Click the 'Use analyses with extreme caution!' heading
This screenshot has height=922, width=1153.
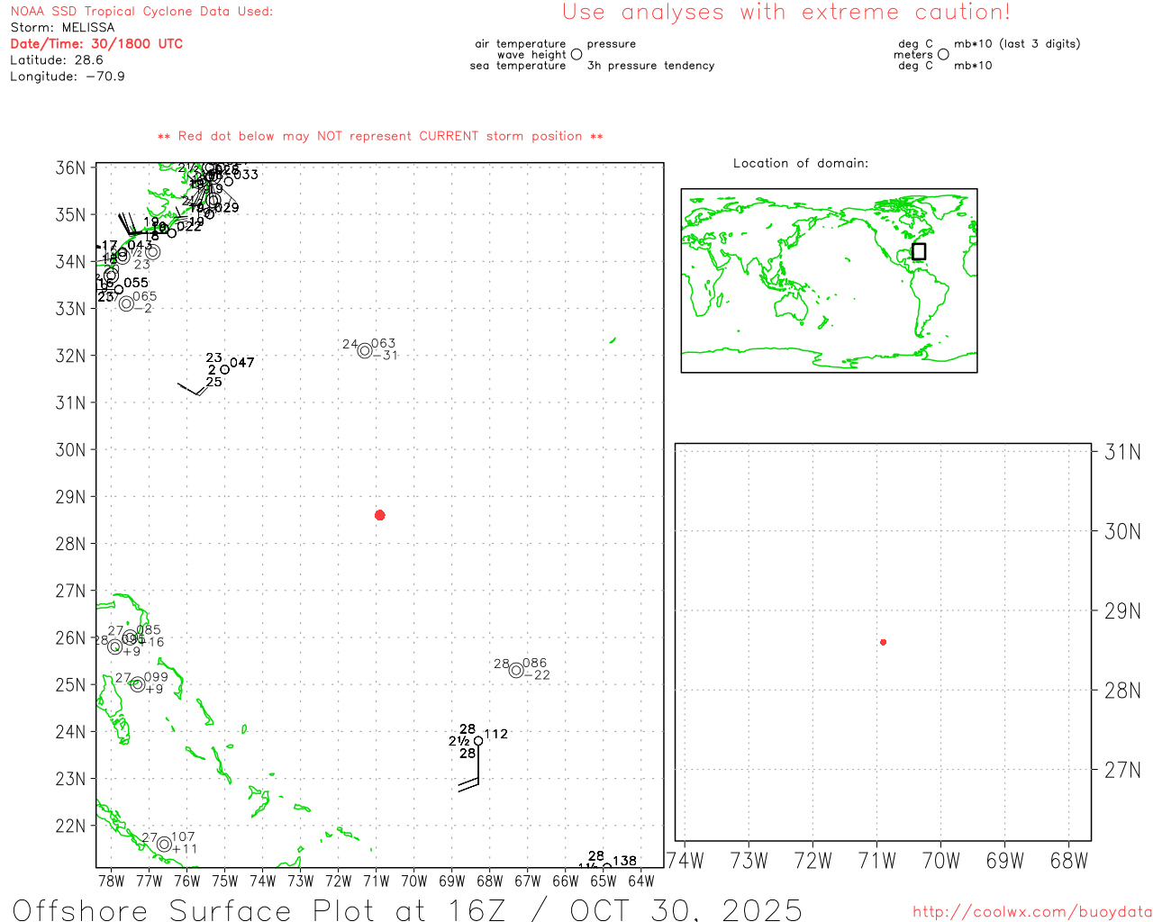785,13
